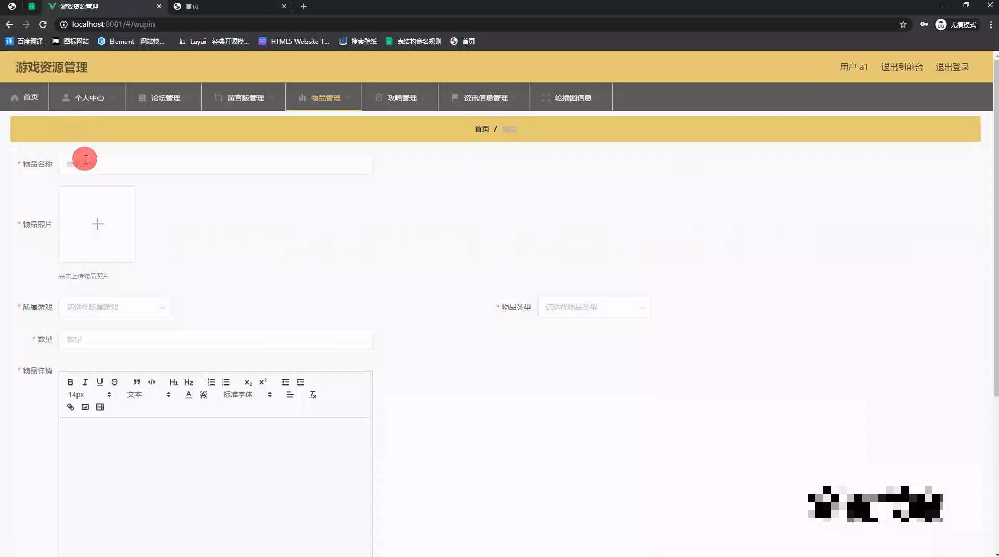999x557 pixels.
Task: Apply strikethrough formatting
Action: pos(114,382)
